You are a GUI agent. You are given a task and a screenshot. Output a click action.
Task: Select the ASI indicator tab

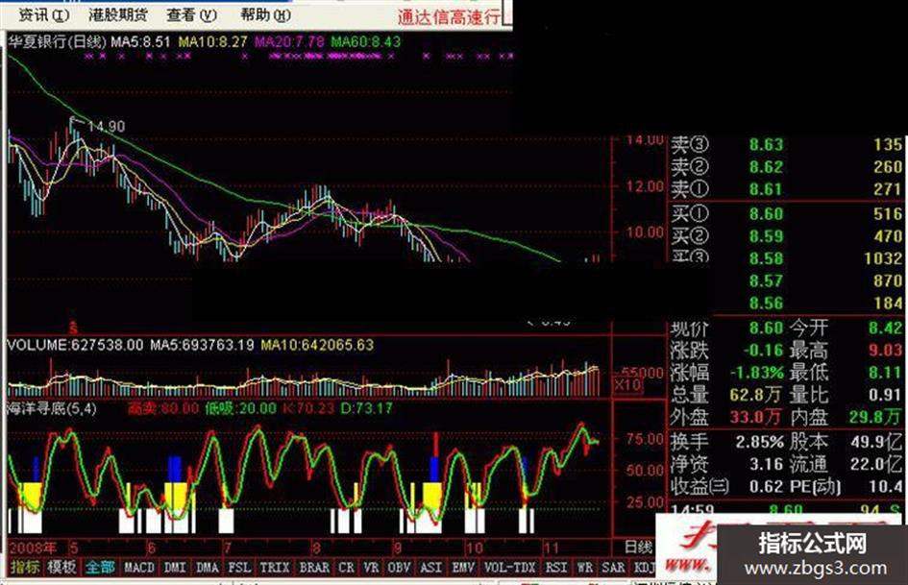(x=430, y=567)
